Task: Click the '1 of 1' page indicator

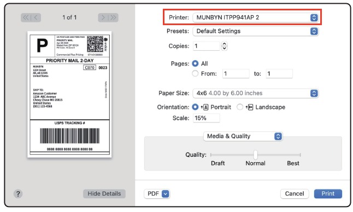Action: click(69, 17)
